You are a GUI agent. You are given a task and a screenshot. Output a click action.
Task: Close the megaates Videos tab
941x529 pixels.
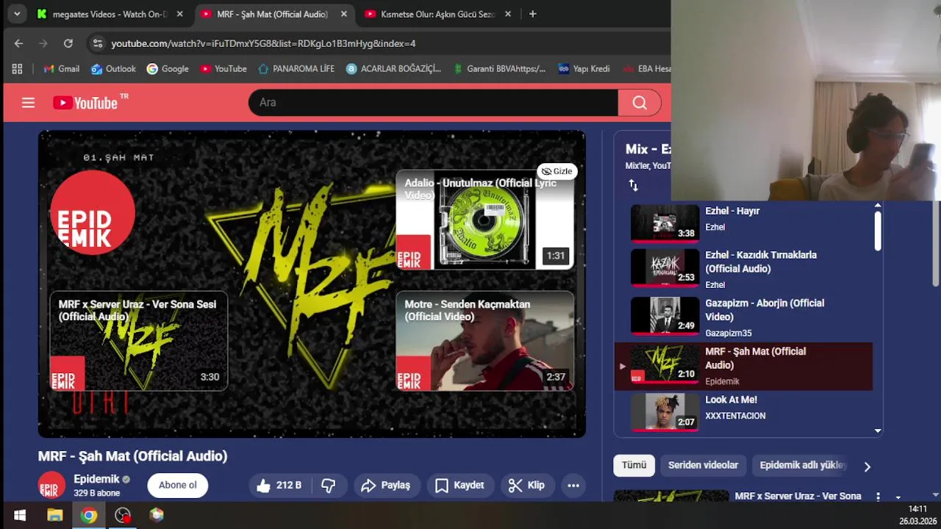179,14
